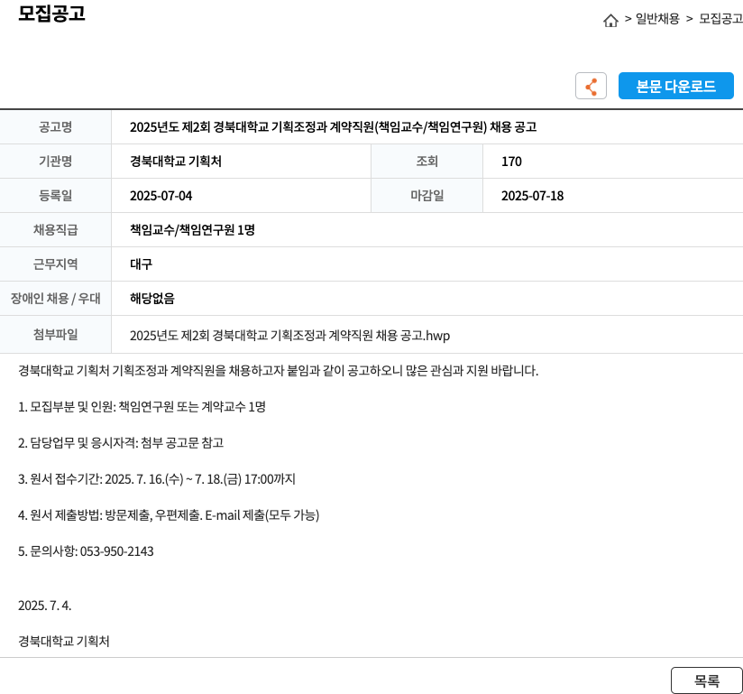Click the 첨부파일 row label
The width and height of the screenshot is (743, 694).
pos(55,335)
